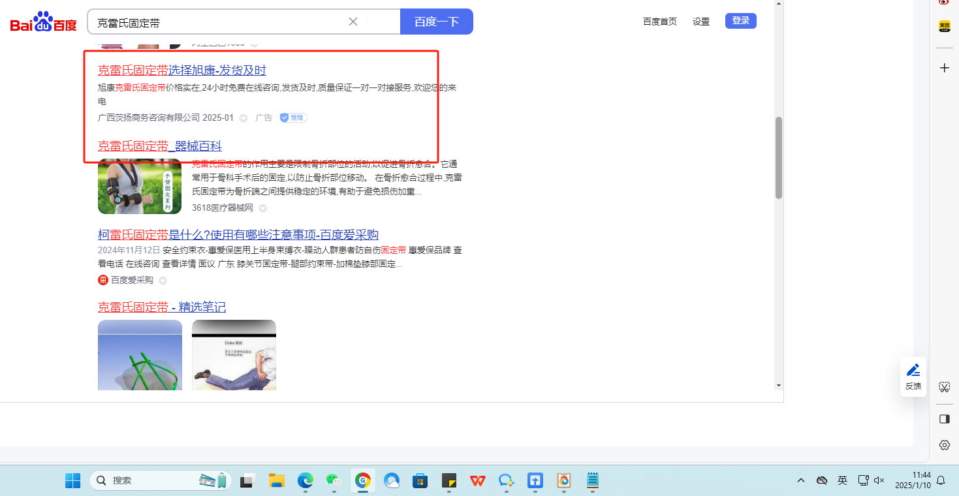Open sidebar settings gear icon
This screenshot has height=496, width=959.
[944, 445]
